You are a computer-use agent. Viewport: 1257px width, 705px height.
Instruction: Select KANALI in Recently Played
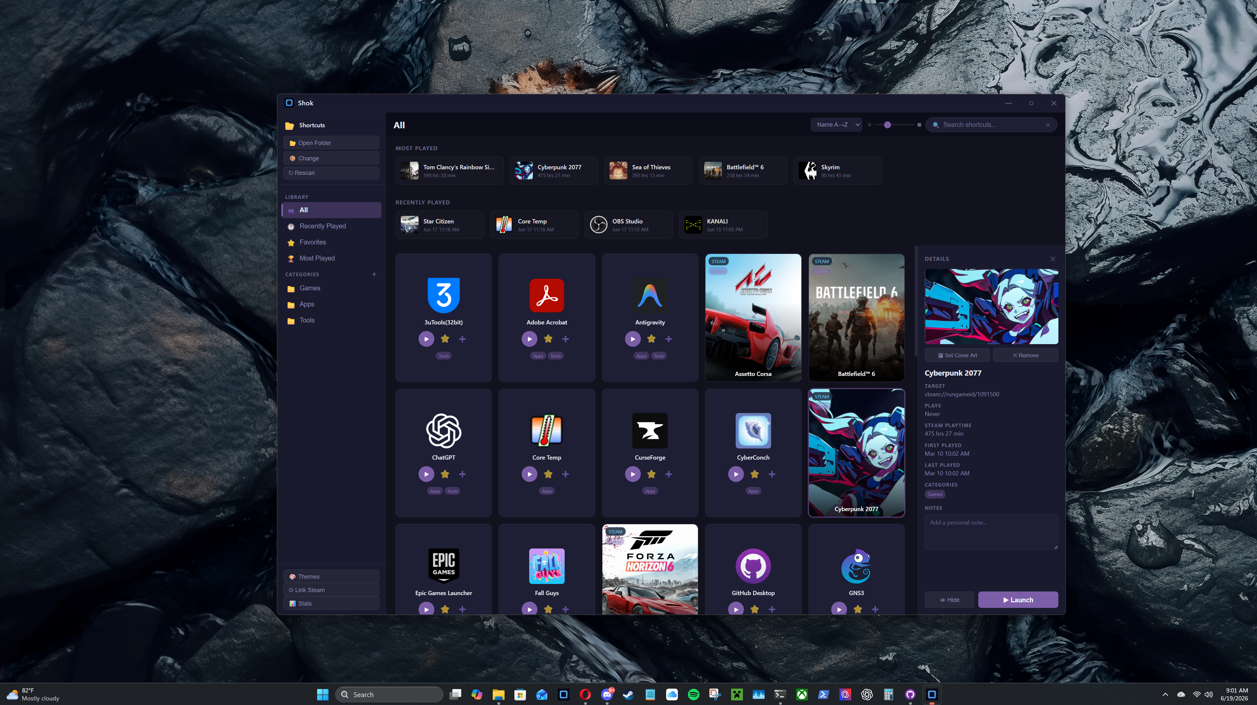[723, 225]
